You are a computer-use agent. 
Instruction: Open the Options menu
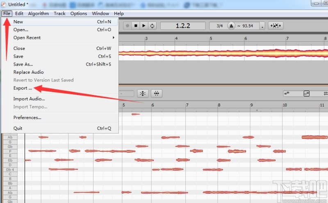coord(78,14)
